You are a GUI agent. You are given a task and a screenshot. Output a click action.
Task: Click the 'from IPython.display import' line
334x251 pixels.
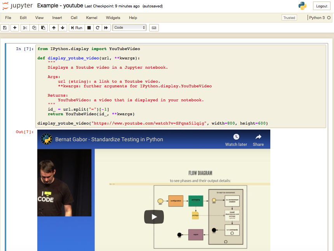point(89,49)
